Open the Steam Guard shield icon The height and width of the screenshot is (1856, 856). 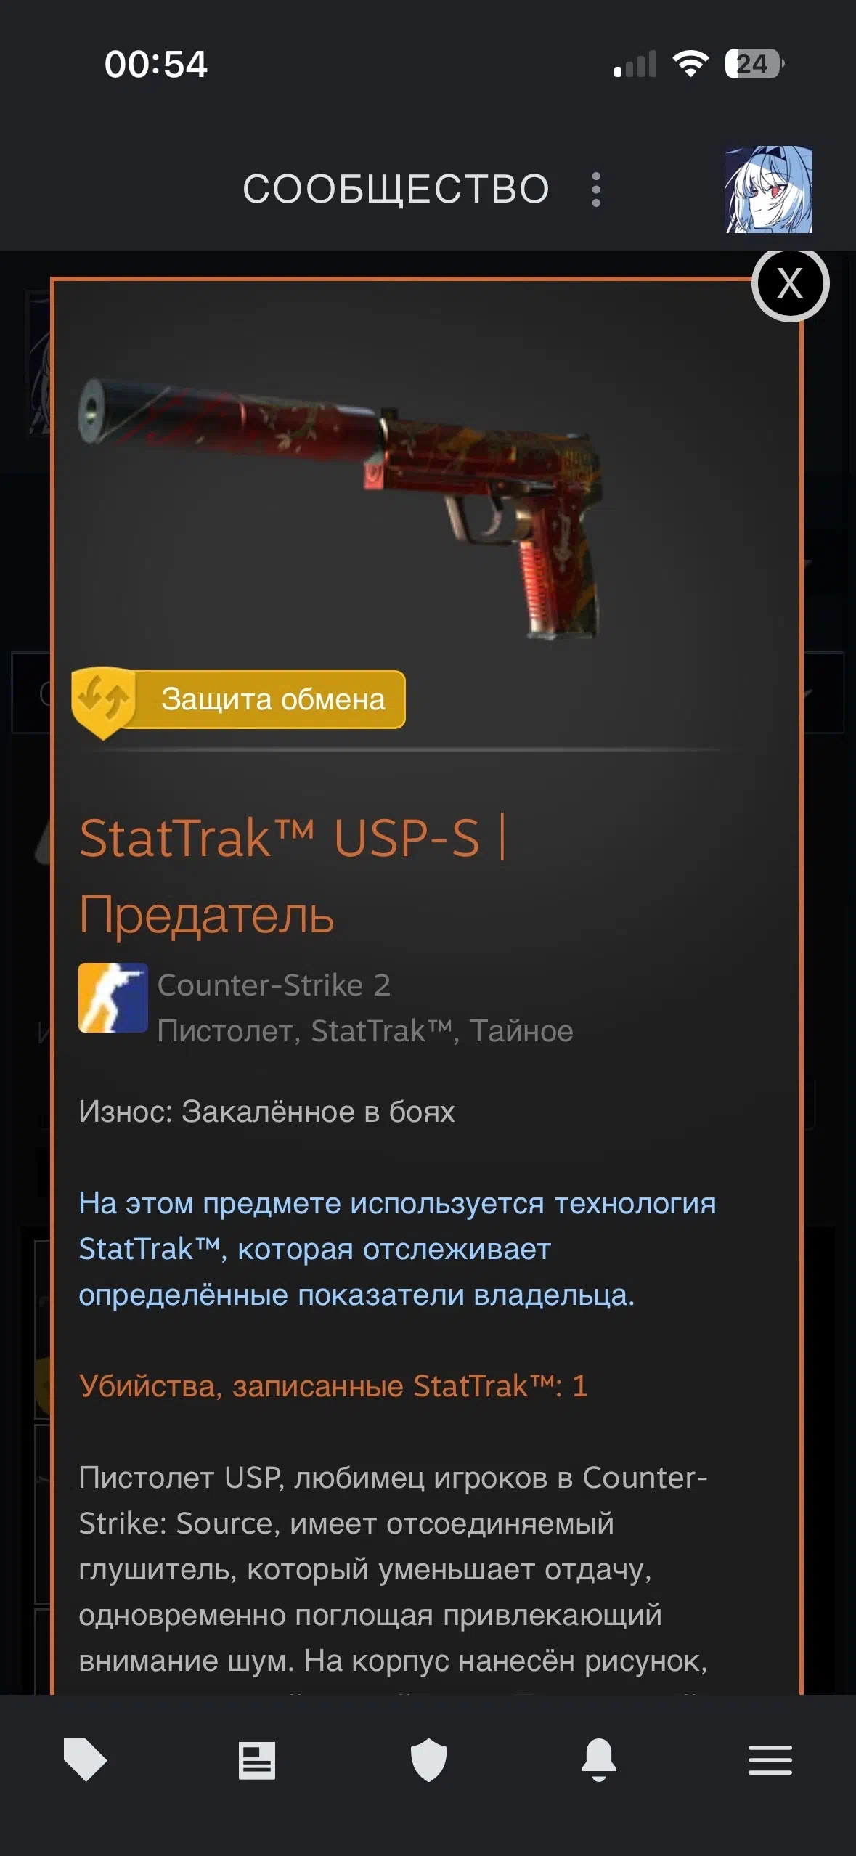428,1759
